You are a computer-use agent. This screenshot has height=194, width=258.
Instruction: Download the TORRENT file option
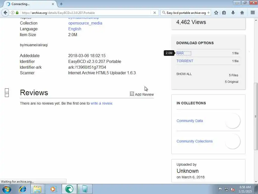(x=185, y=61)
